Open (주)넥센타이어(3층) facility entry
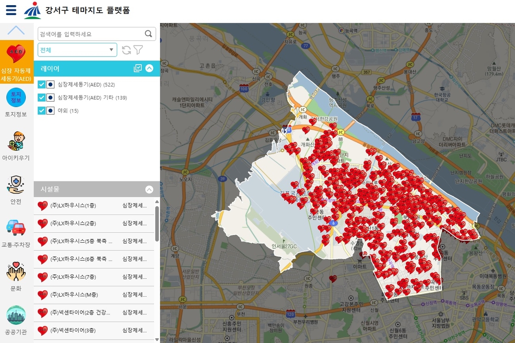Image resolution: width=515 pixels, height=343 pixels. (x=73, y=331)
